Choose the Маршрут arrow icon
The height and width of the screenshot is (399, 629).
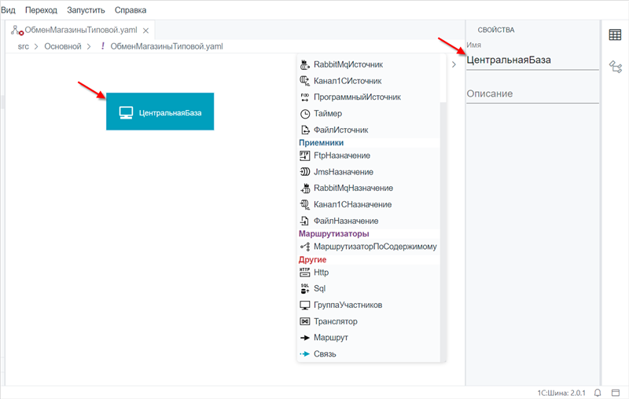pyautogui.click(x=305, y=338)
